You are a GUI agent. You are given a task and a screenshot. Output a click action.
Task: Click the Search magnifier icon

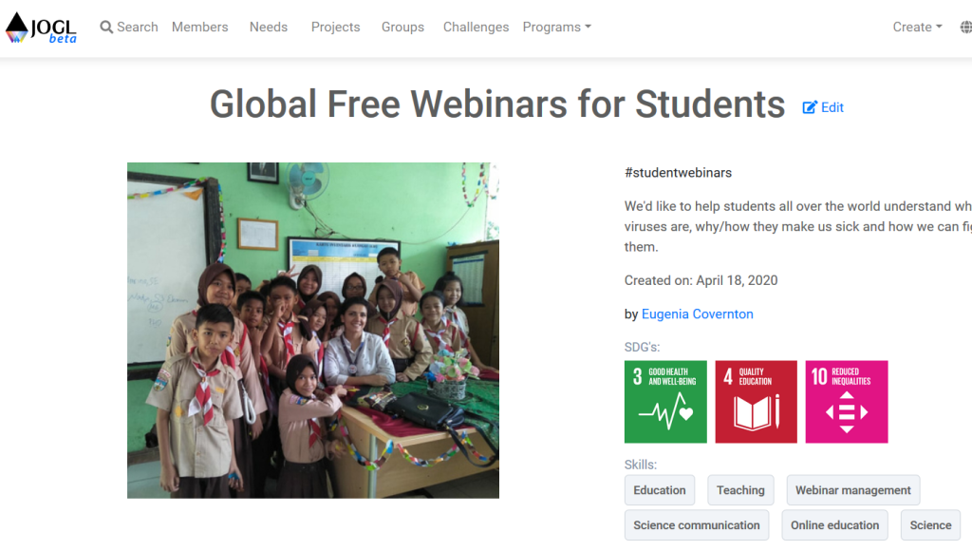tap(106, 28)
